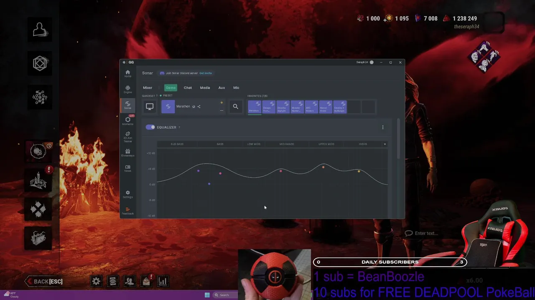Viewport: 535px width, 300px height.
Task: Select the leftmost purple EQ point
Action: point(198,171)
